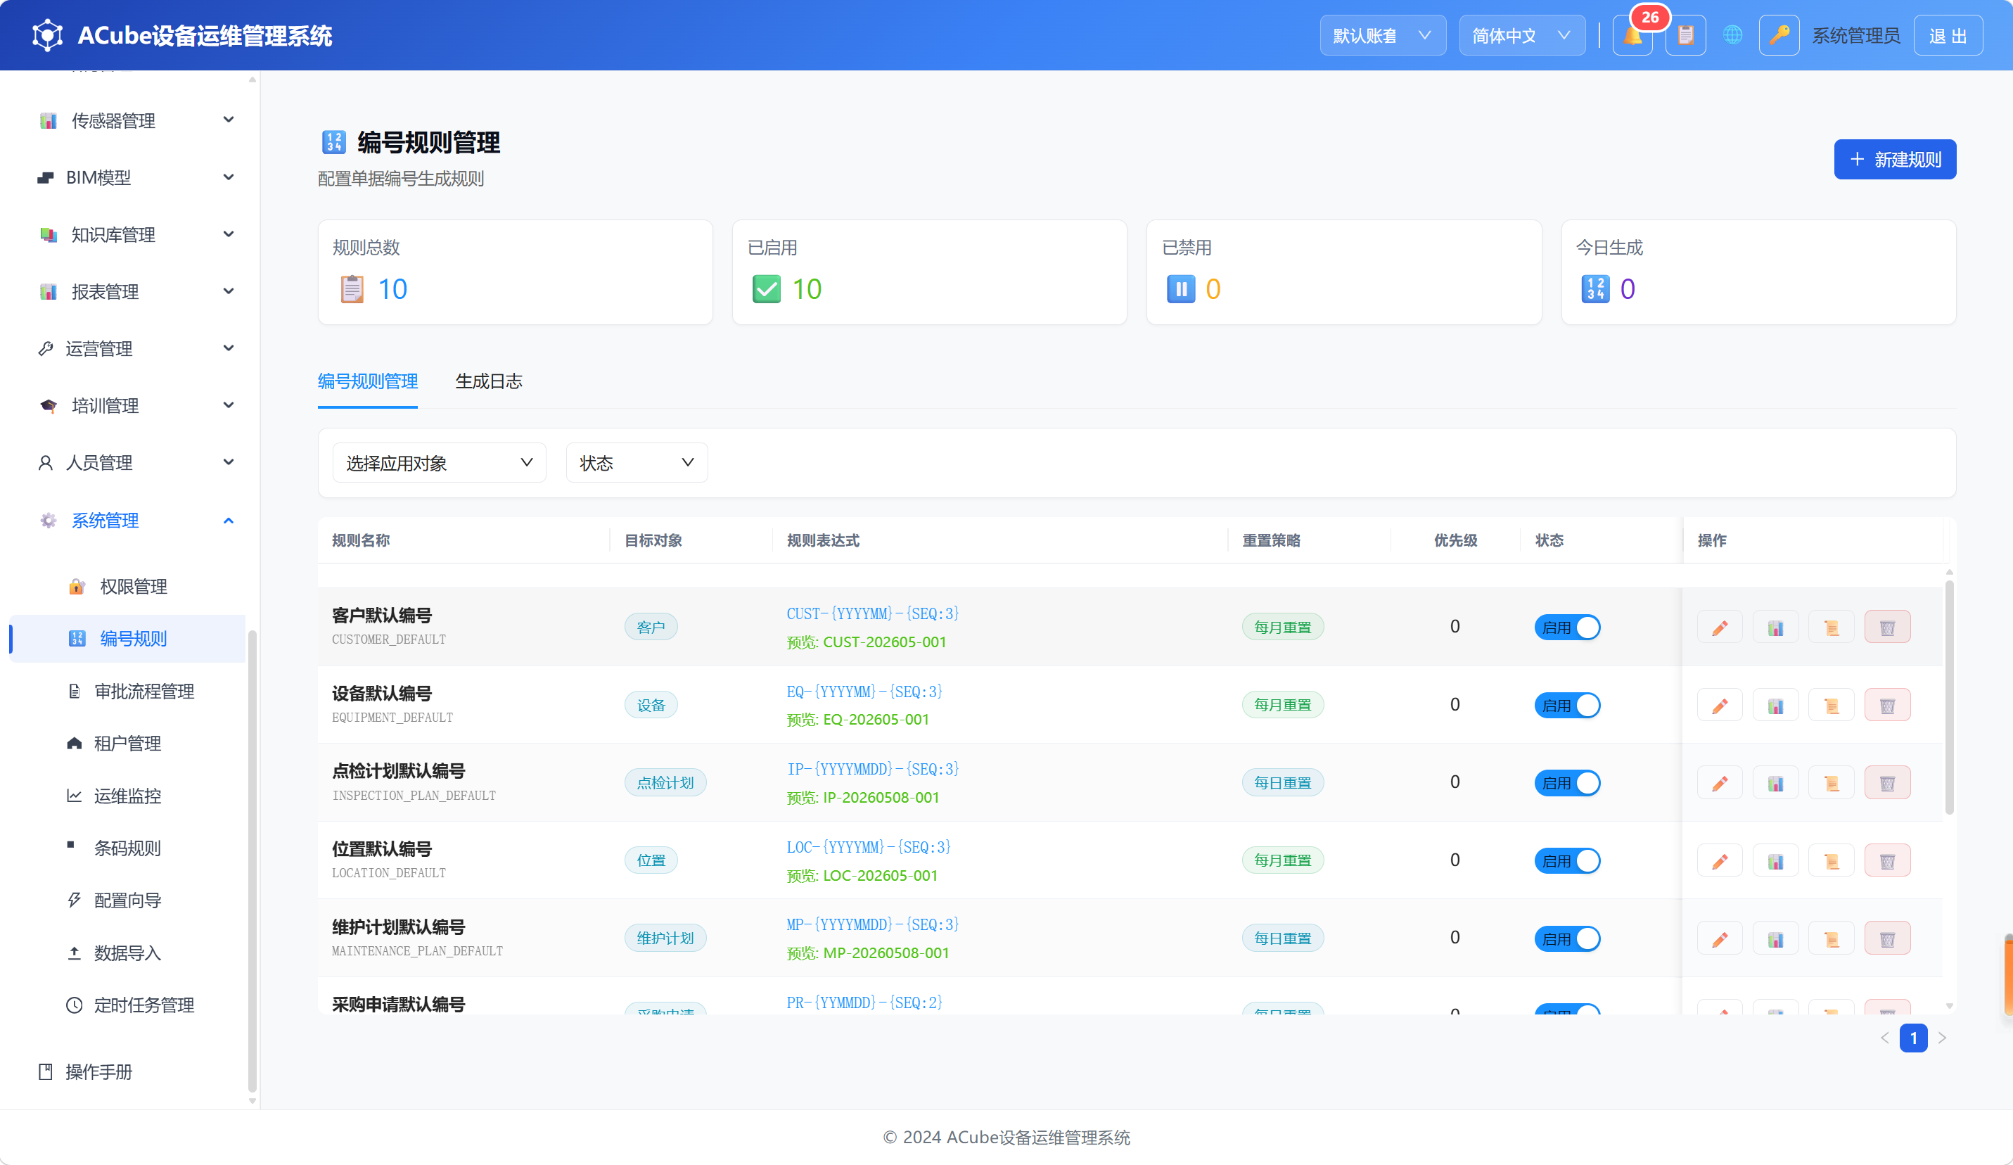Click scroll log icon in 设备默认编号 row
The width and height of the screenshot is (2013, 1165).
coord(1832,706)
